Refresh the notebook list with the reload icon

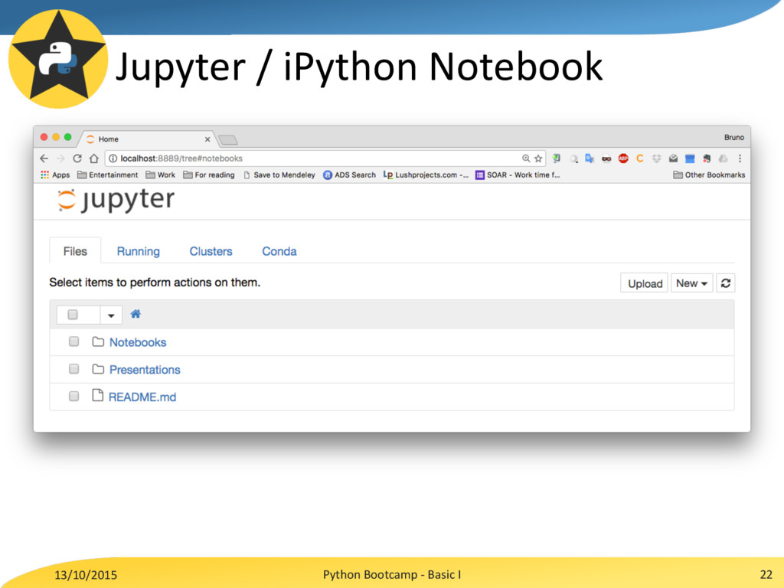pos(726,283)
